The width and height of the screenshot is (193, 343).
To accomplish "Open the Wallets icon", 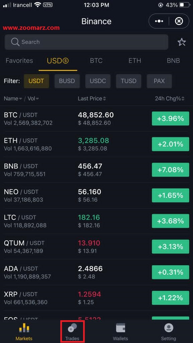I will tap(121, 328).
